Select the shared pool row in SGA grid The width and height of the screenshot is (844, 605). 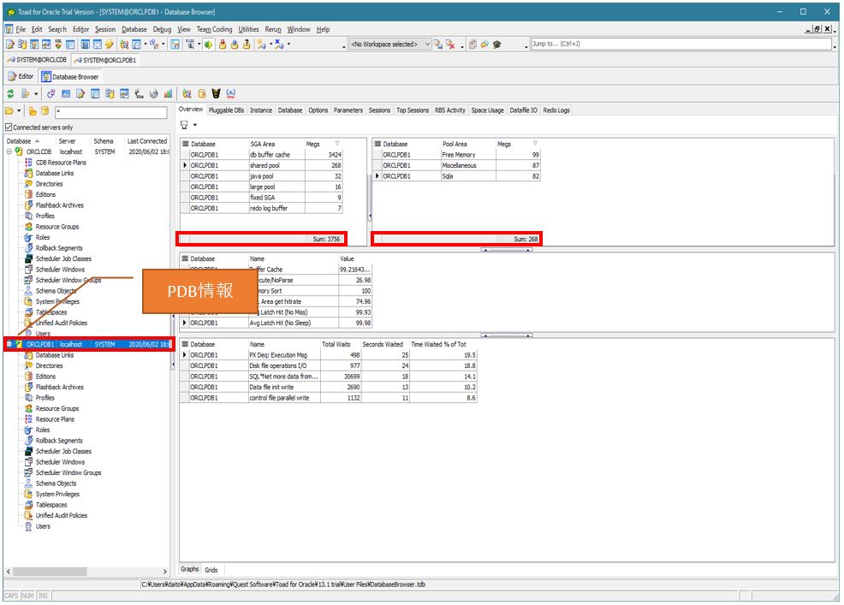click(262, 165)
